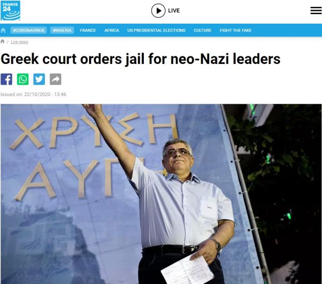Go to home via nav bar house icon
This screenshot has height=284, width=322.
point(3,31)
